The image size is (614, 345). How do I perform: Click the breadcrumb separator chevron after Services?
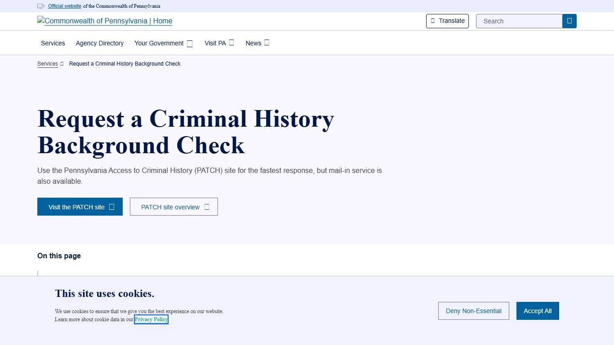click(62, 64)
